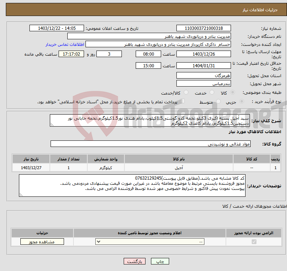Click the واحد شمارش column header
Viewport: 287px width, 271px height.
coord(105,159)
